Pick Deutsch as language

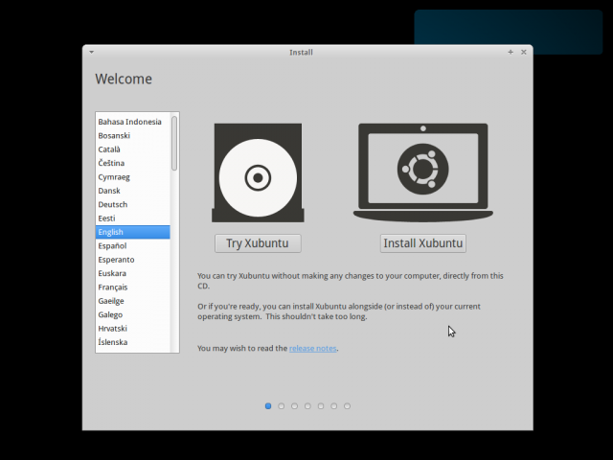coord(133,204)
